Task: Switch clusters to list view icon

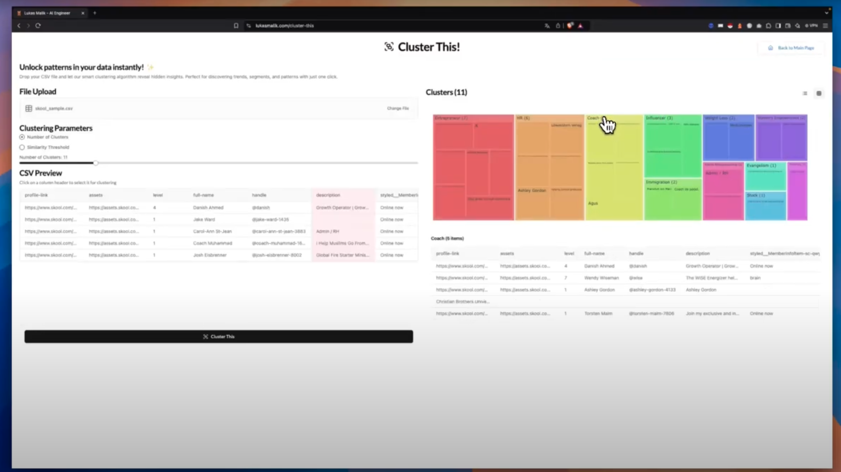Action: pos(805,93)
